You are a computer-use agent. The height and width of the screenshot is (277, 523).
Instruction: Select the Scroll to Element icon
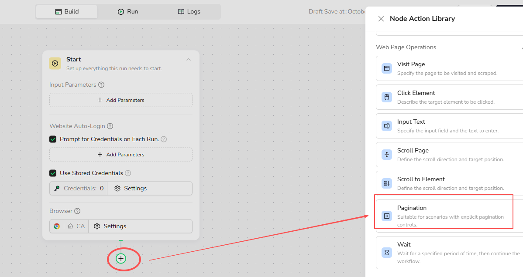(386, 183)
